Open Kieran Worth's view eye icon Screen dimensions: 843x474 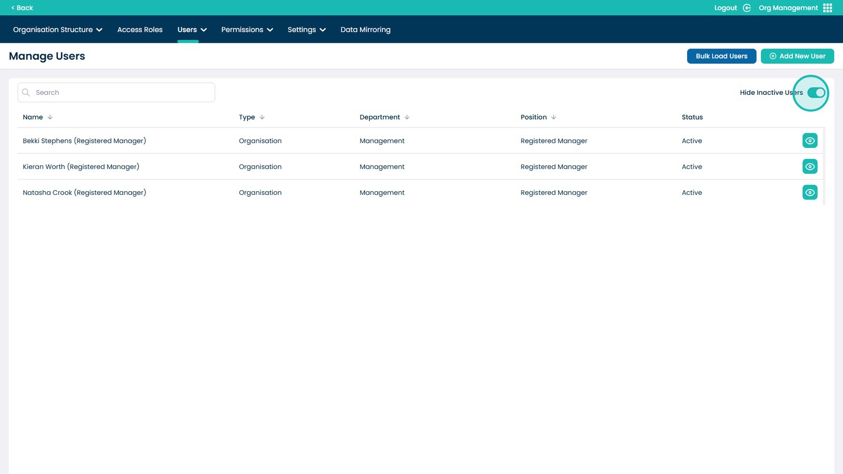pos(810,166)
